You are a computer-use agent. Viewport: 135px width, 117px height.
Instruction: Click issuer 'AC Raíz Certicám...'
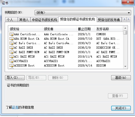click(58, 43)
